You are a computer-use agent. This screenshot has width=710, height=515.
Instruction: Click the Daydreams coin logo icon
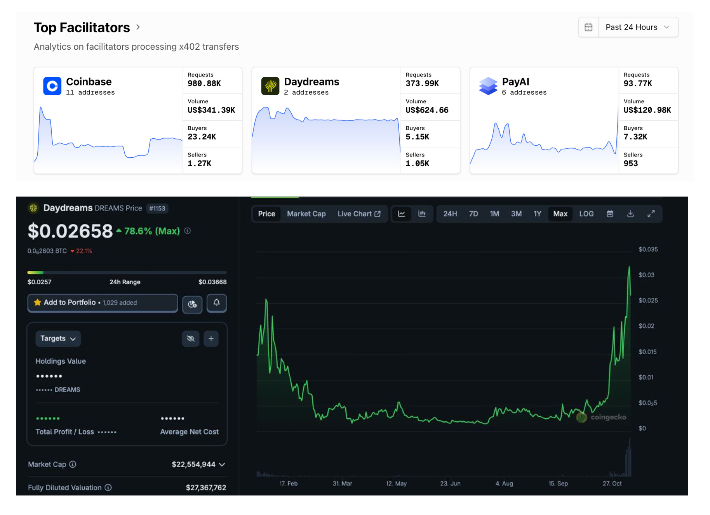pos(33,208)
